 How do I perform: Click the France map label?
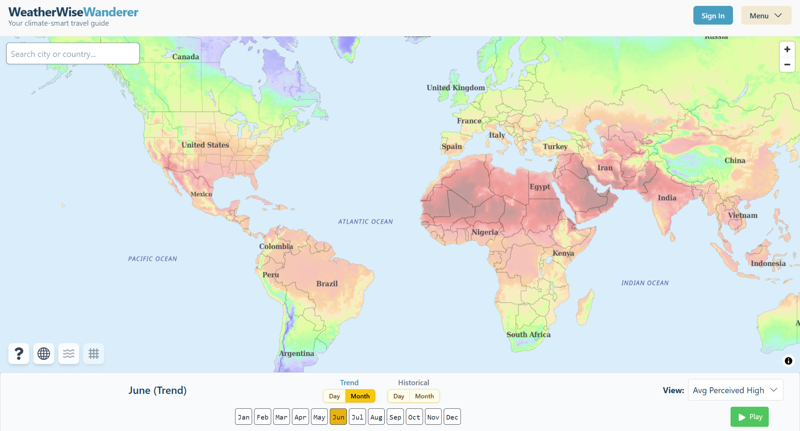pos(469,121)
